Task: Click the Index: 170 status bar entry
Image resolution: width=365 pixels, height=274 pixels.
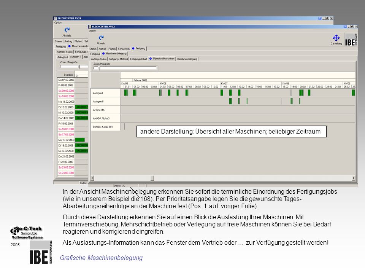Action: (x=119, y=186)
